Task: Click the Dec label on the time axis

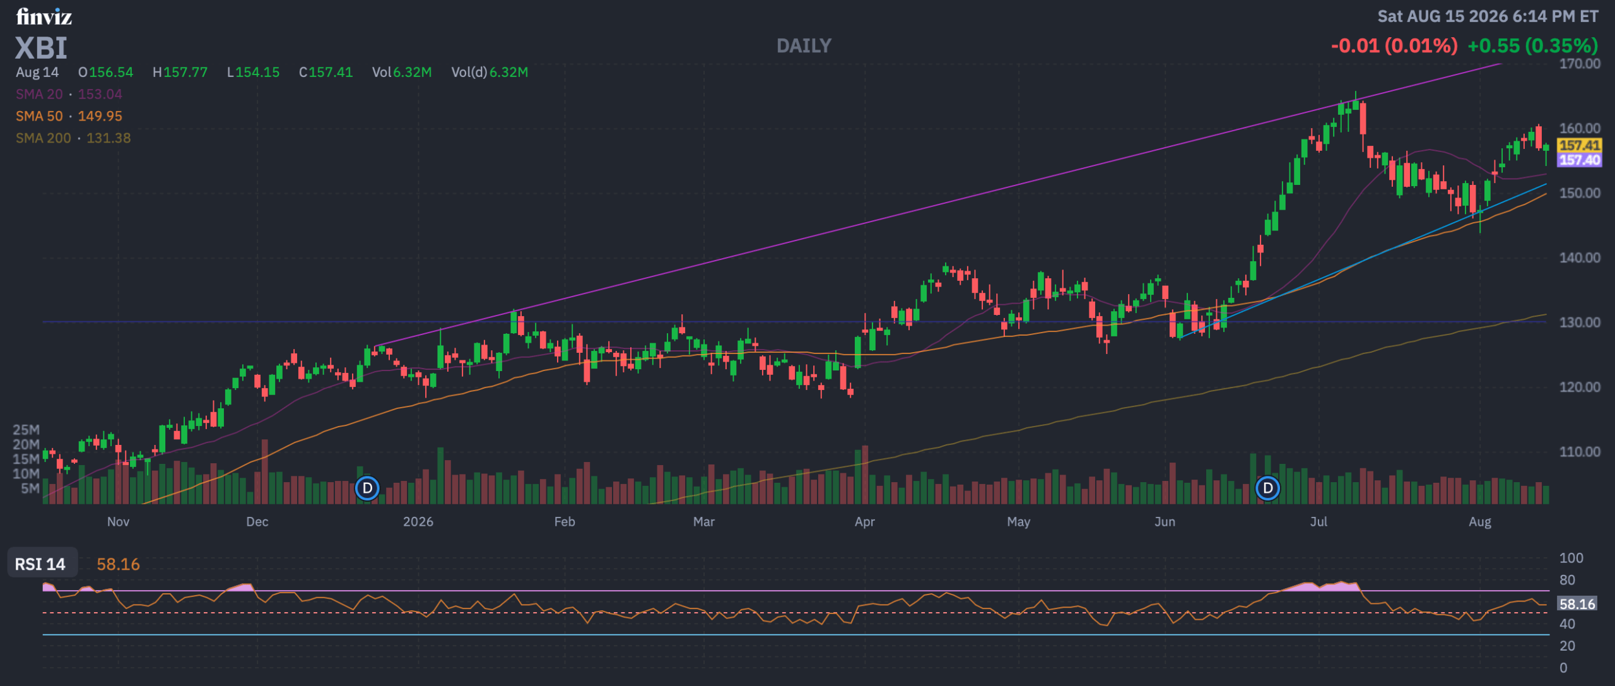Action: click(x=257, y=522)
